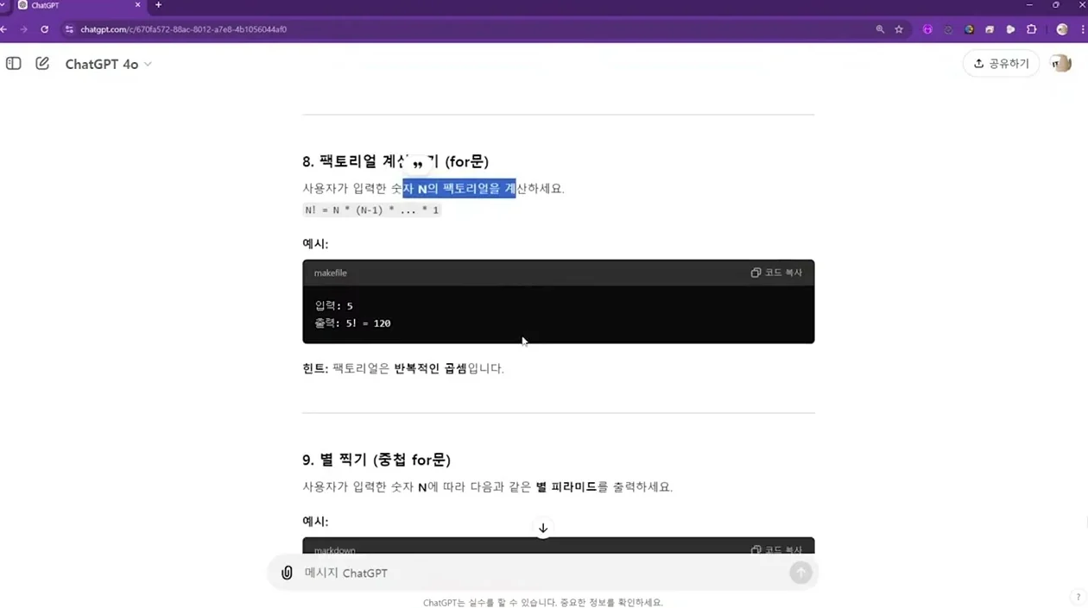Viewport: 1088px width, 608px height.
Task: Click the zoom magnifier icon in address bar
Action: pyautogui.click(x=880, y=29)
